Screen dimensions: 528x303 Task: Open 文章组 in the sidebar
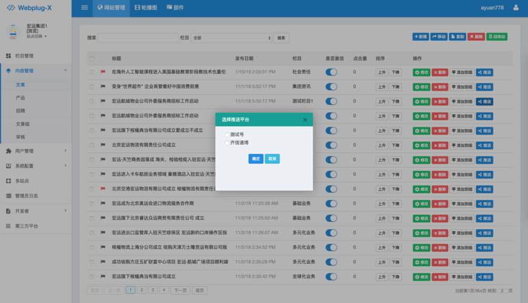click(23, 124)
